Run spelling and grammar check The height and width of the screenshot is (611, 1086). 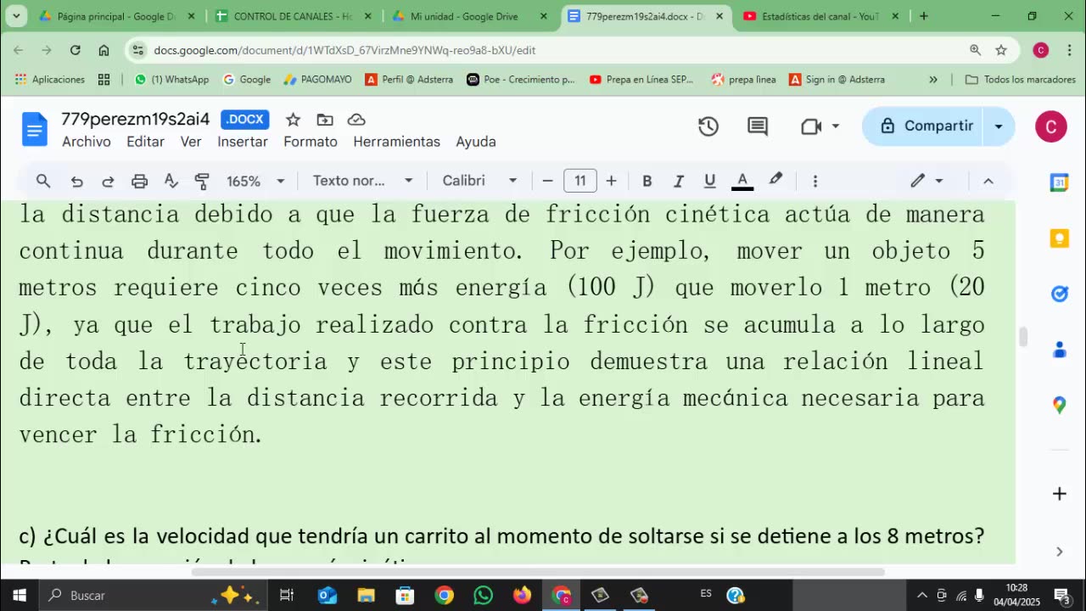point(171,181)
